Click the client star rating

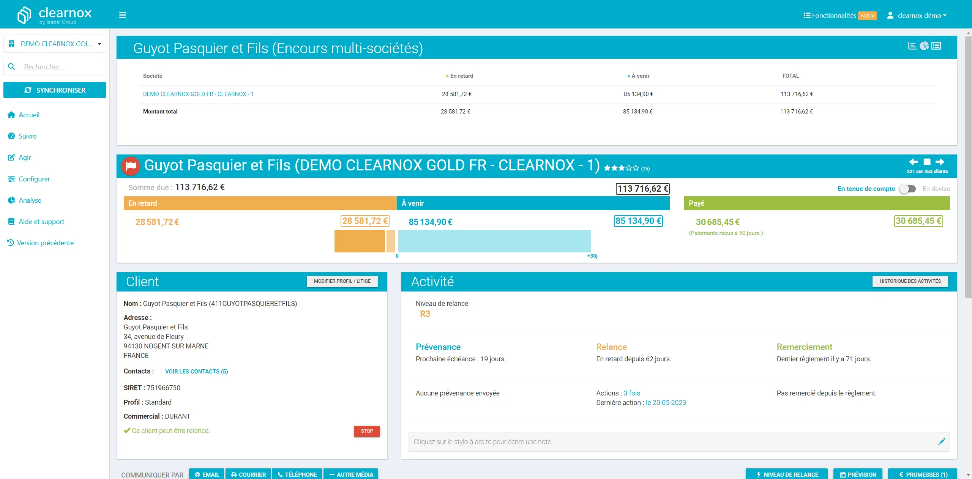point(622,168)
